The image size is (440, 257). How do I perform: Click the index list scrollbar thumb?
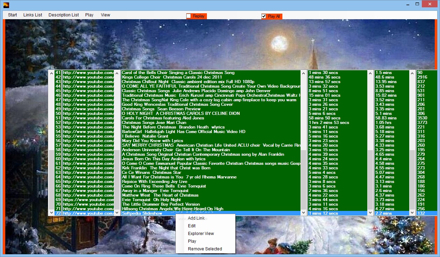pos(52,180)
